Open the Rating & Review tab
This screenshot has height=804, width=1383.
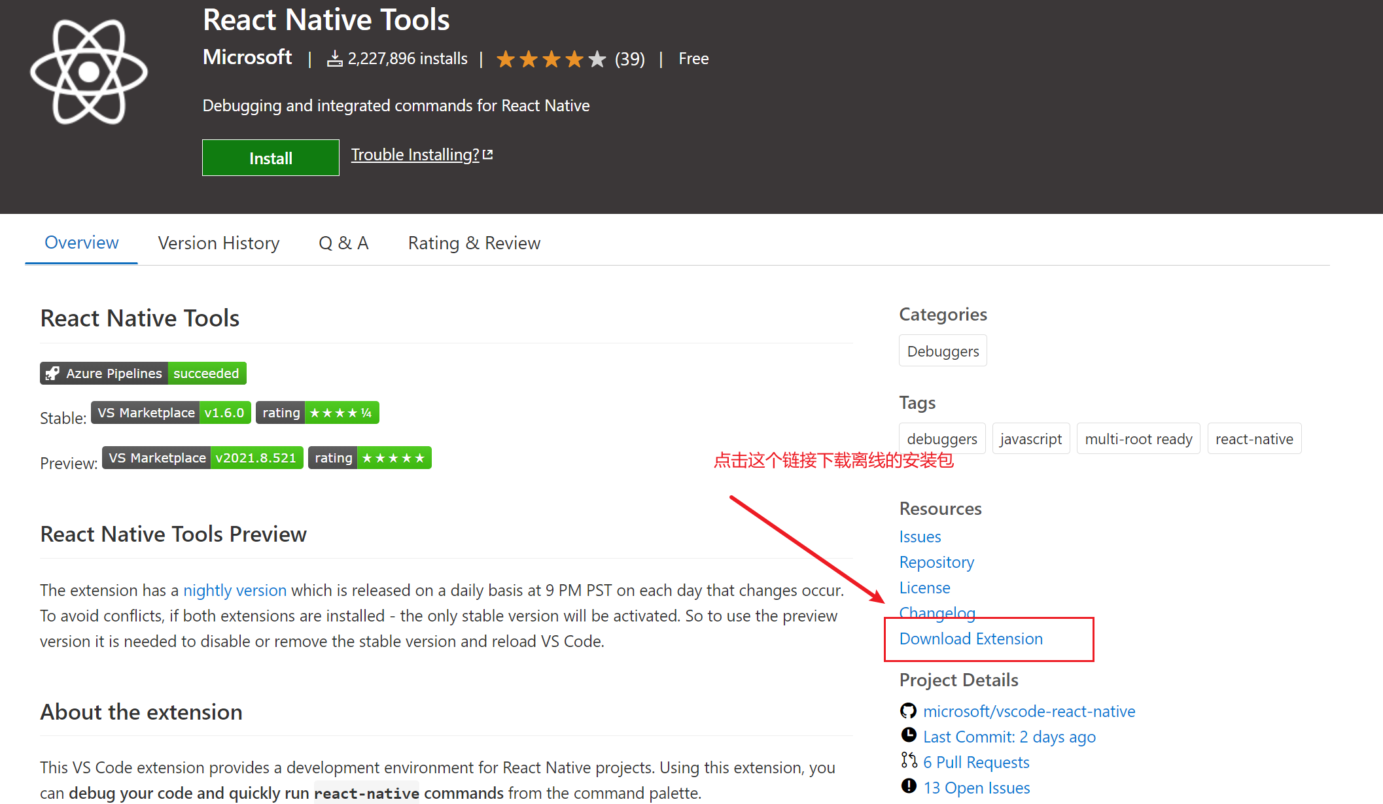tap(474, 243)
